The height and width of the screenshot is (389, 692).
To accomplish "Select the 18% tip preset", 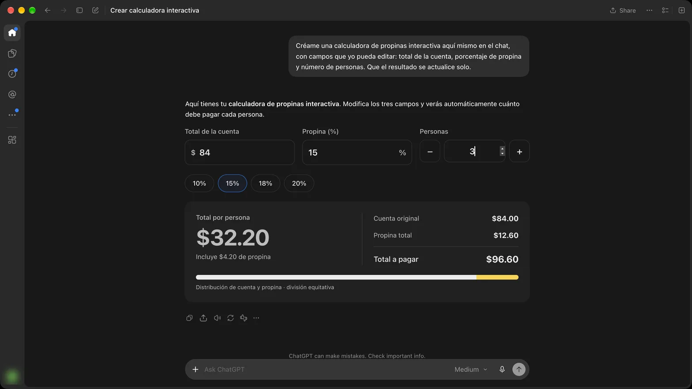I will (x=265, y=183).
